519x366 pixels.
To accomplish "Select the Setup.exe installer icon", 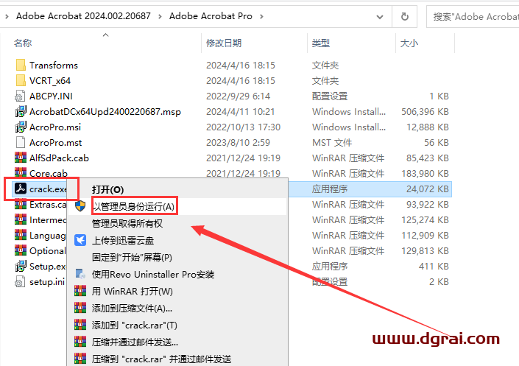I will pyautogui.click(x=20, y=266).
